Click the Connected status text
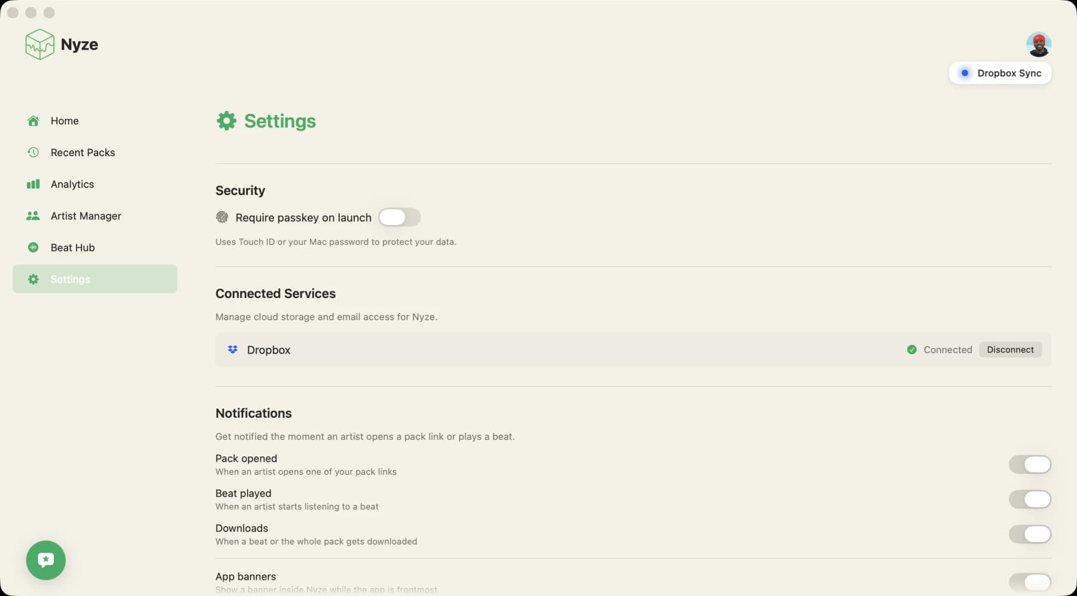 tap(948, 349)
